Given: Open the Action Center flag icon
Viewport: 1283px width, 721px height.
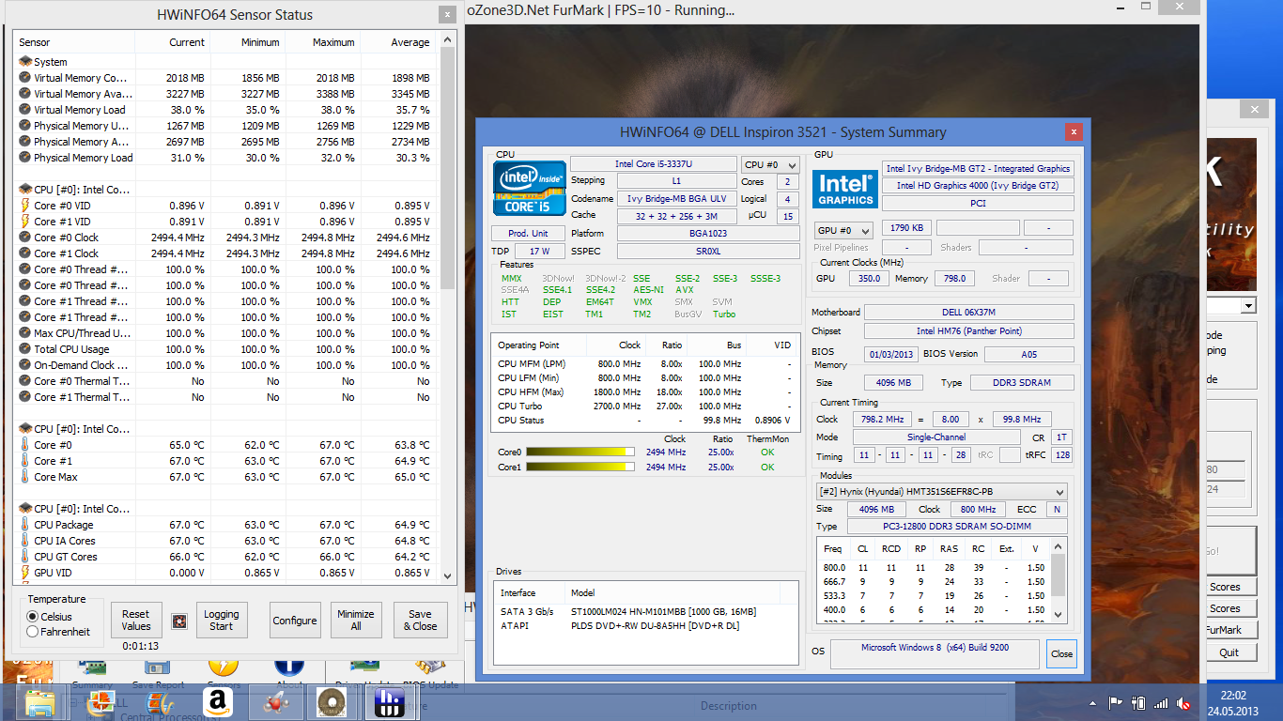Looking at the screenshot, I should 1115,702.
